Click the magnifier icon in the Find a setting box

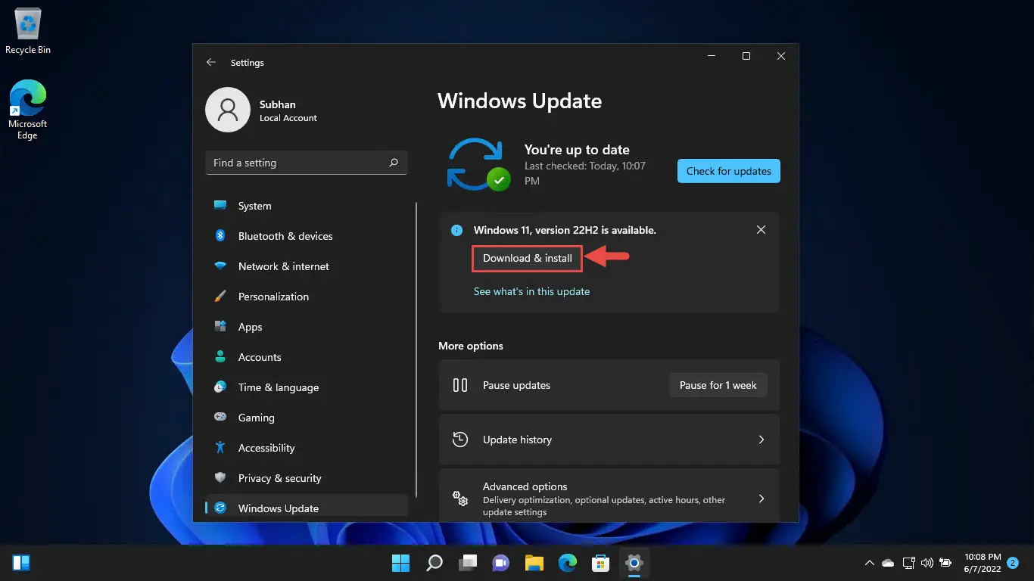click(394, 163)
